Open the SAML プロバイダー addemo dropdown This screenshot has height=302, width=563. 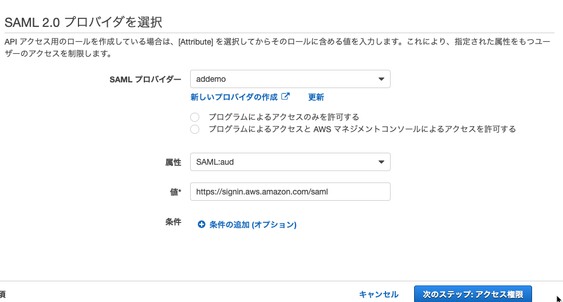[290, 79]
